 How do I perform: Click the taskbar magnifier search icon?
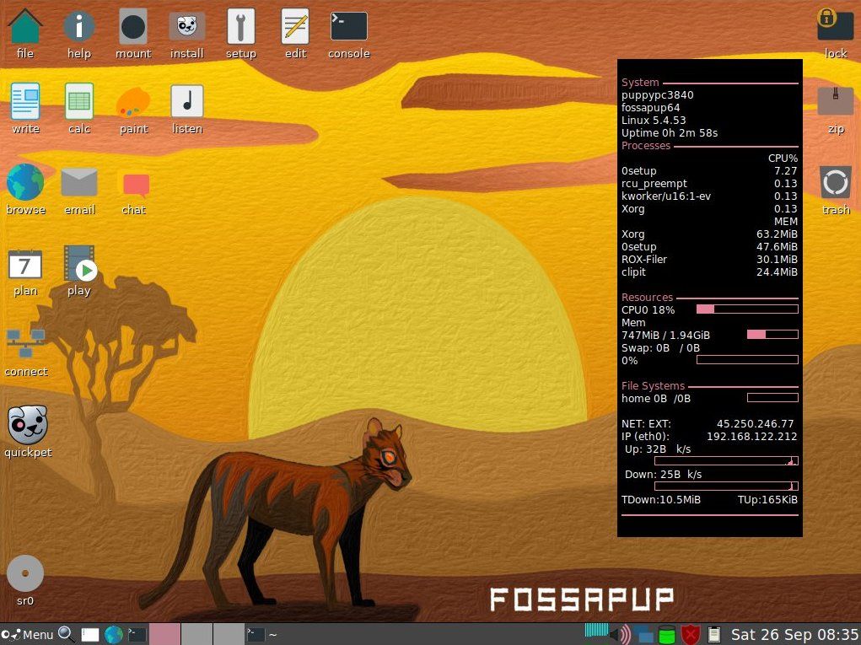pyautogui.click(x=66, y=635)
